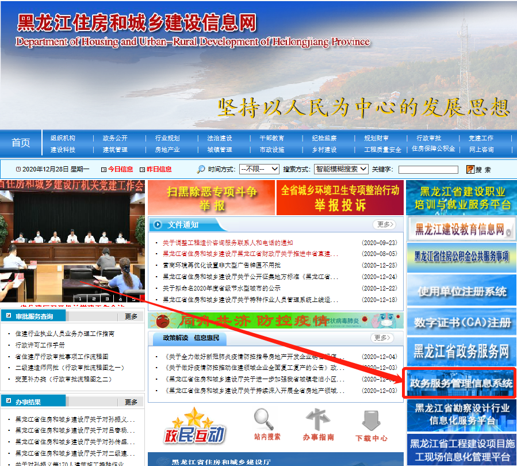Click the 搜索 button icon beside the keyword field

pos(470,170)
